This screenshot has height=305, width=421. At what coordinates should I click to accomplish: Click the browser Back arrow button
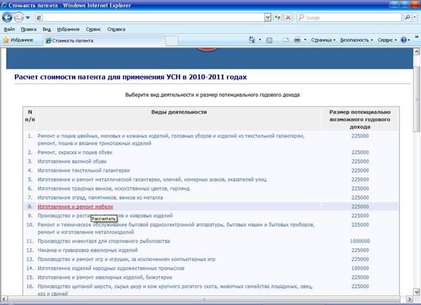coord(7,18)
